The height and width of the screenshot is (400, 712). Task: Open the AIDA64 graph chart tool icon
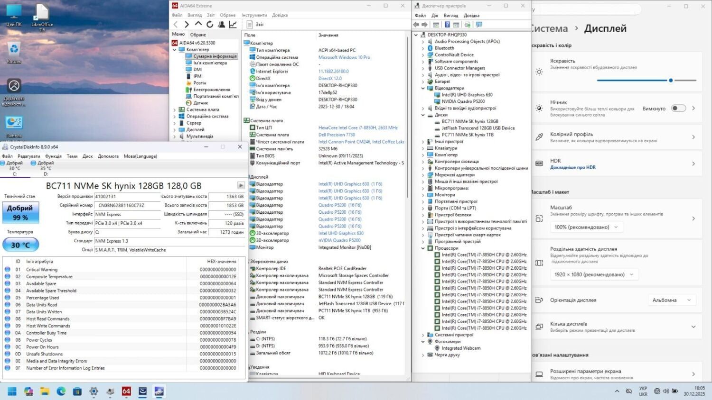point(233,24)
